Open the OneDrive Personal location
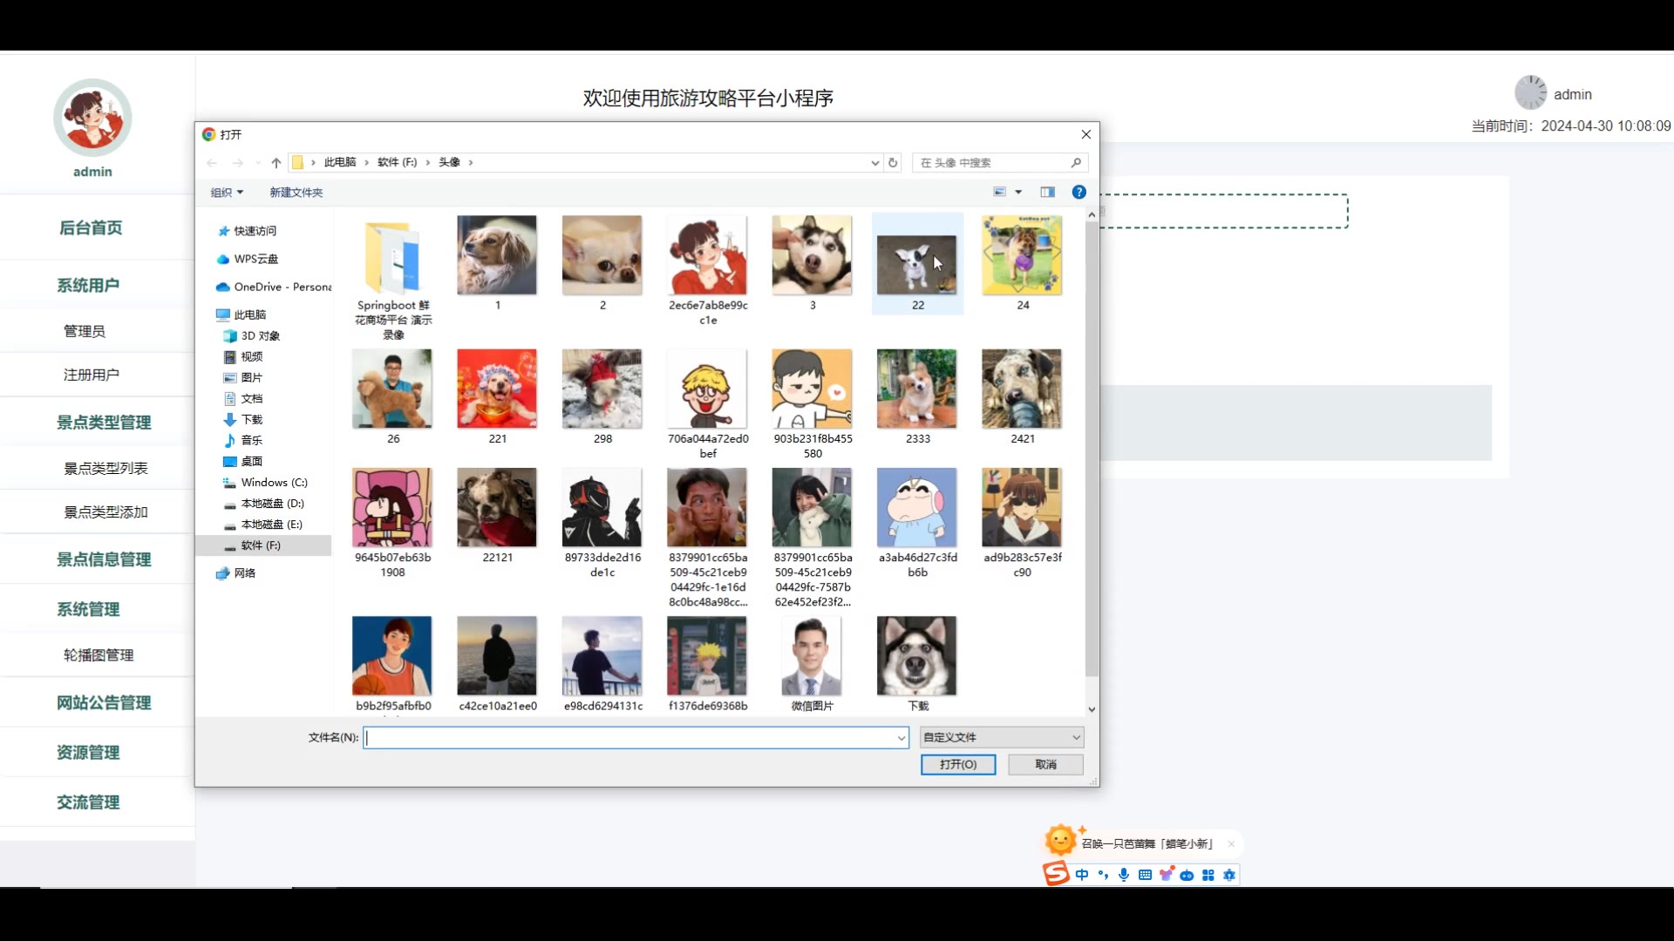1674x941 pixels. (x=282, y=287)
